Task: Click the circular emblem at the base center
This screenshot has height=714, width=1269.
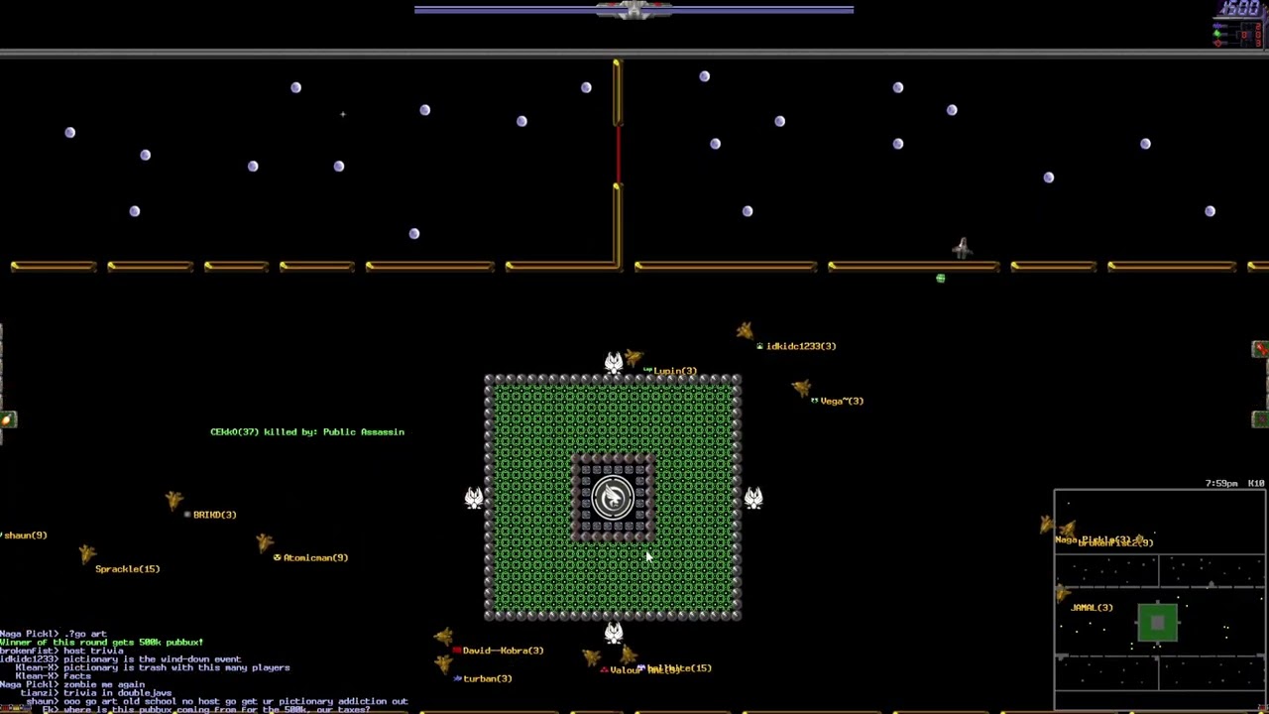Action: click(x=613, y=497)
